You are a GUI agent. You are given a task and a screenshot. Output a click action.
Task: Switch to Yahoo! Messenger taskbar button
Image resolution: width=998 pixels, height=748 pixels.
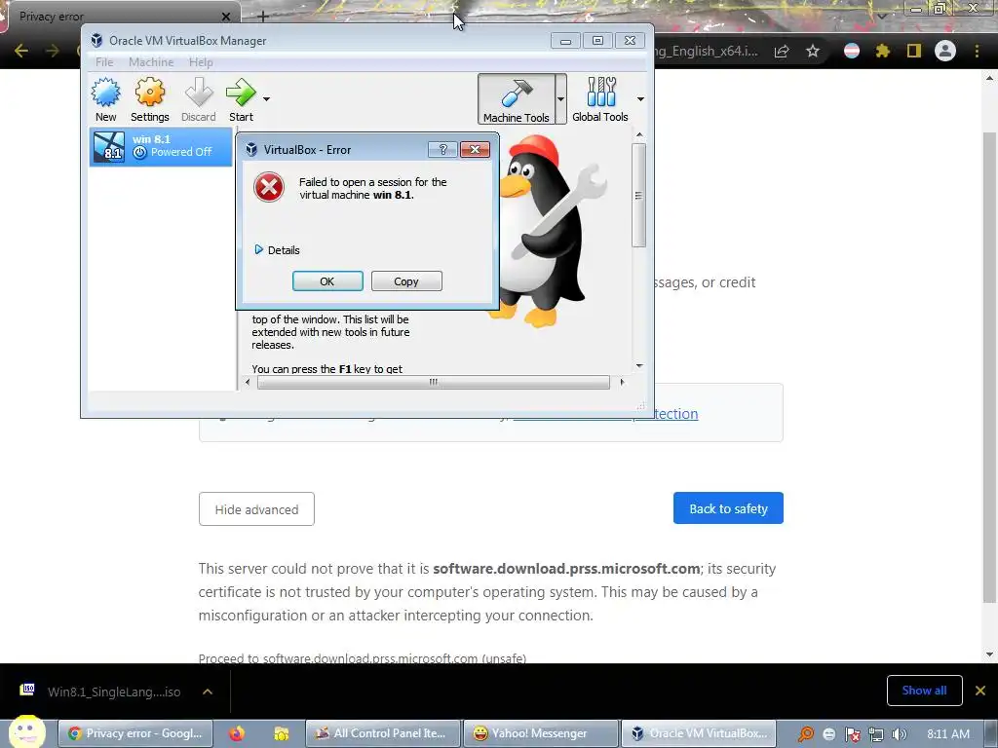click(x=540, y=733)
